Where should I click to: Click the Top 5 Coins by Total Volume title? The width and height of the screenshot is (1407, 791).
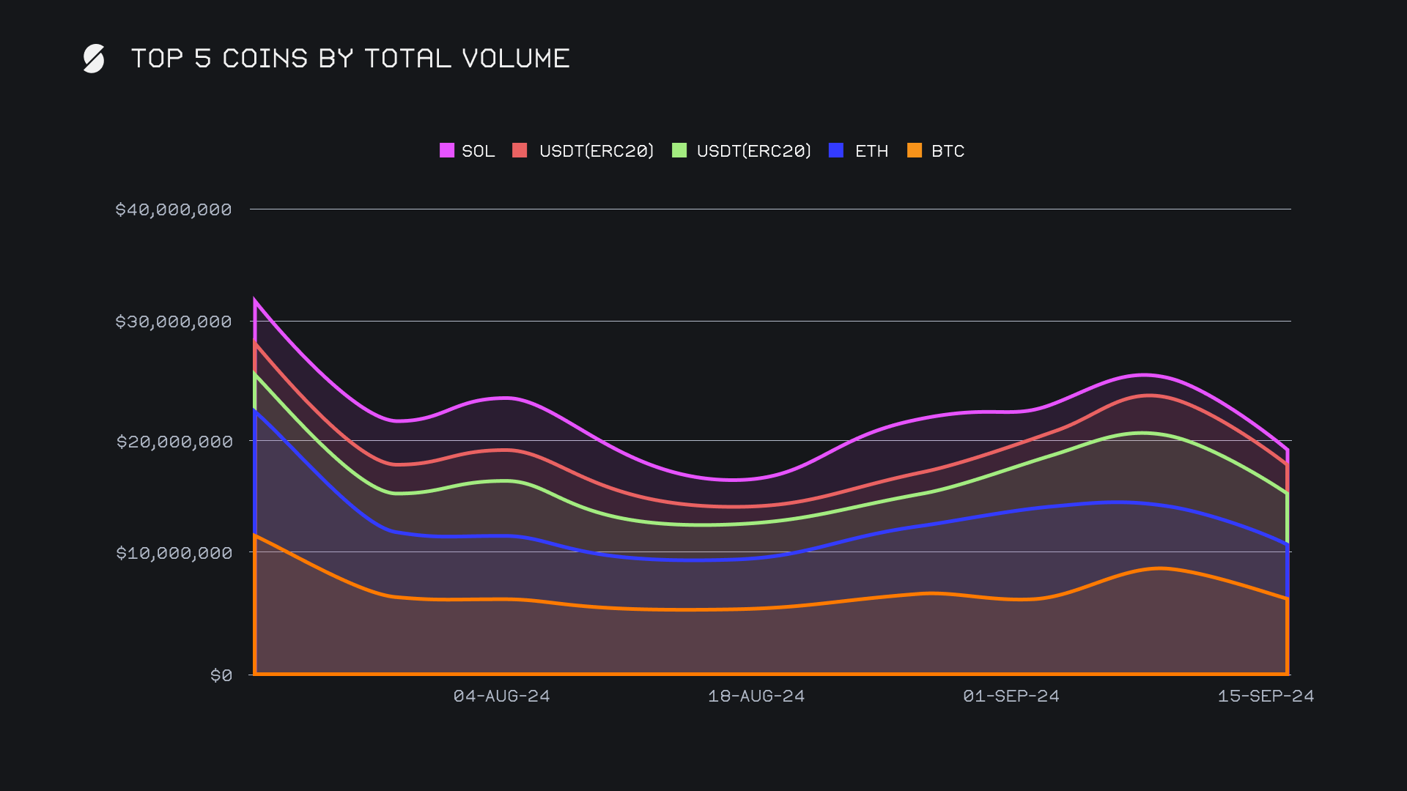350,59
